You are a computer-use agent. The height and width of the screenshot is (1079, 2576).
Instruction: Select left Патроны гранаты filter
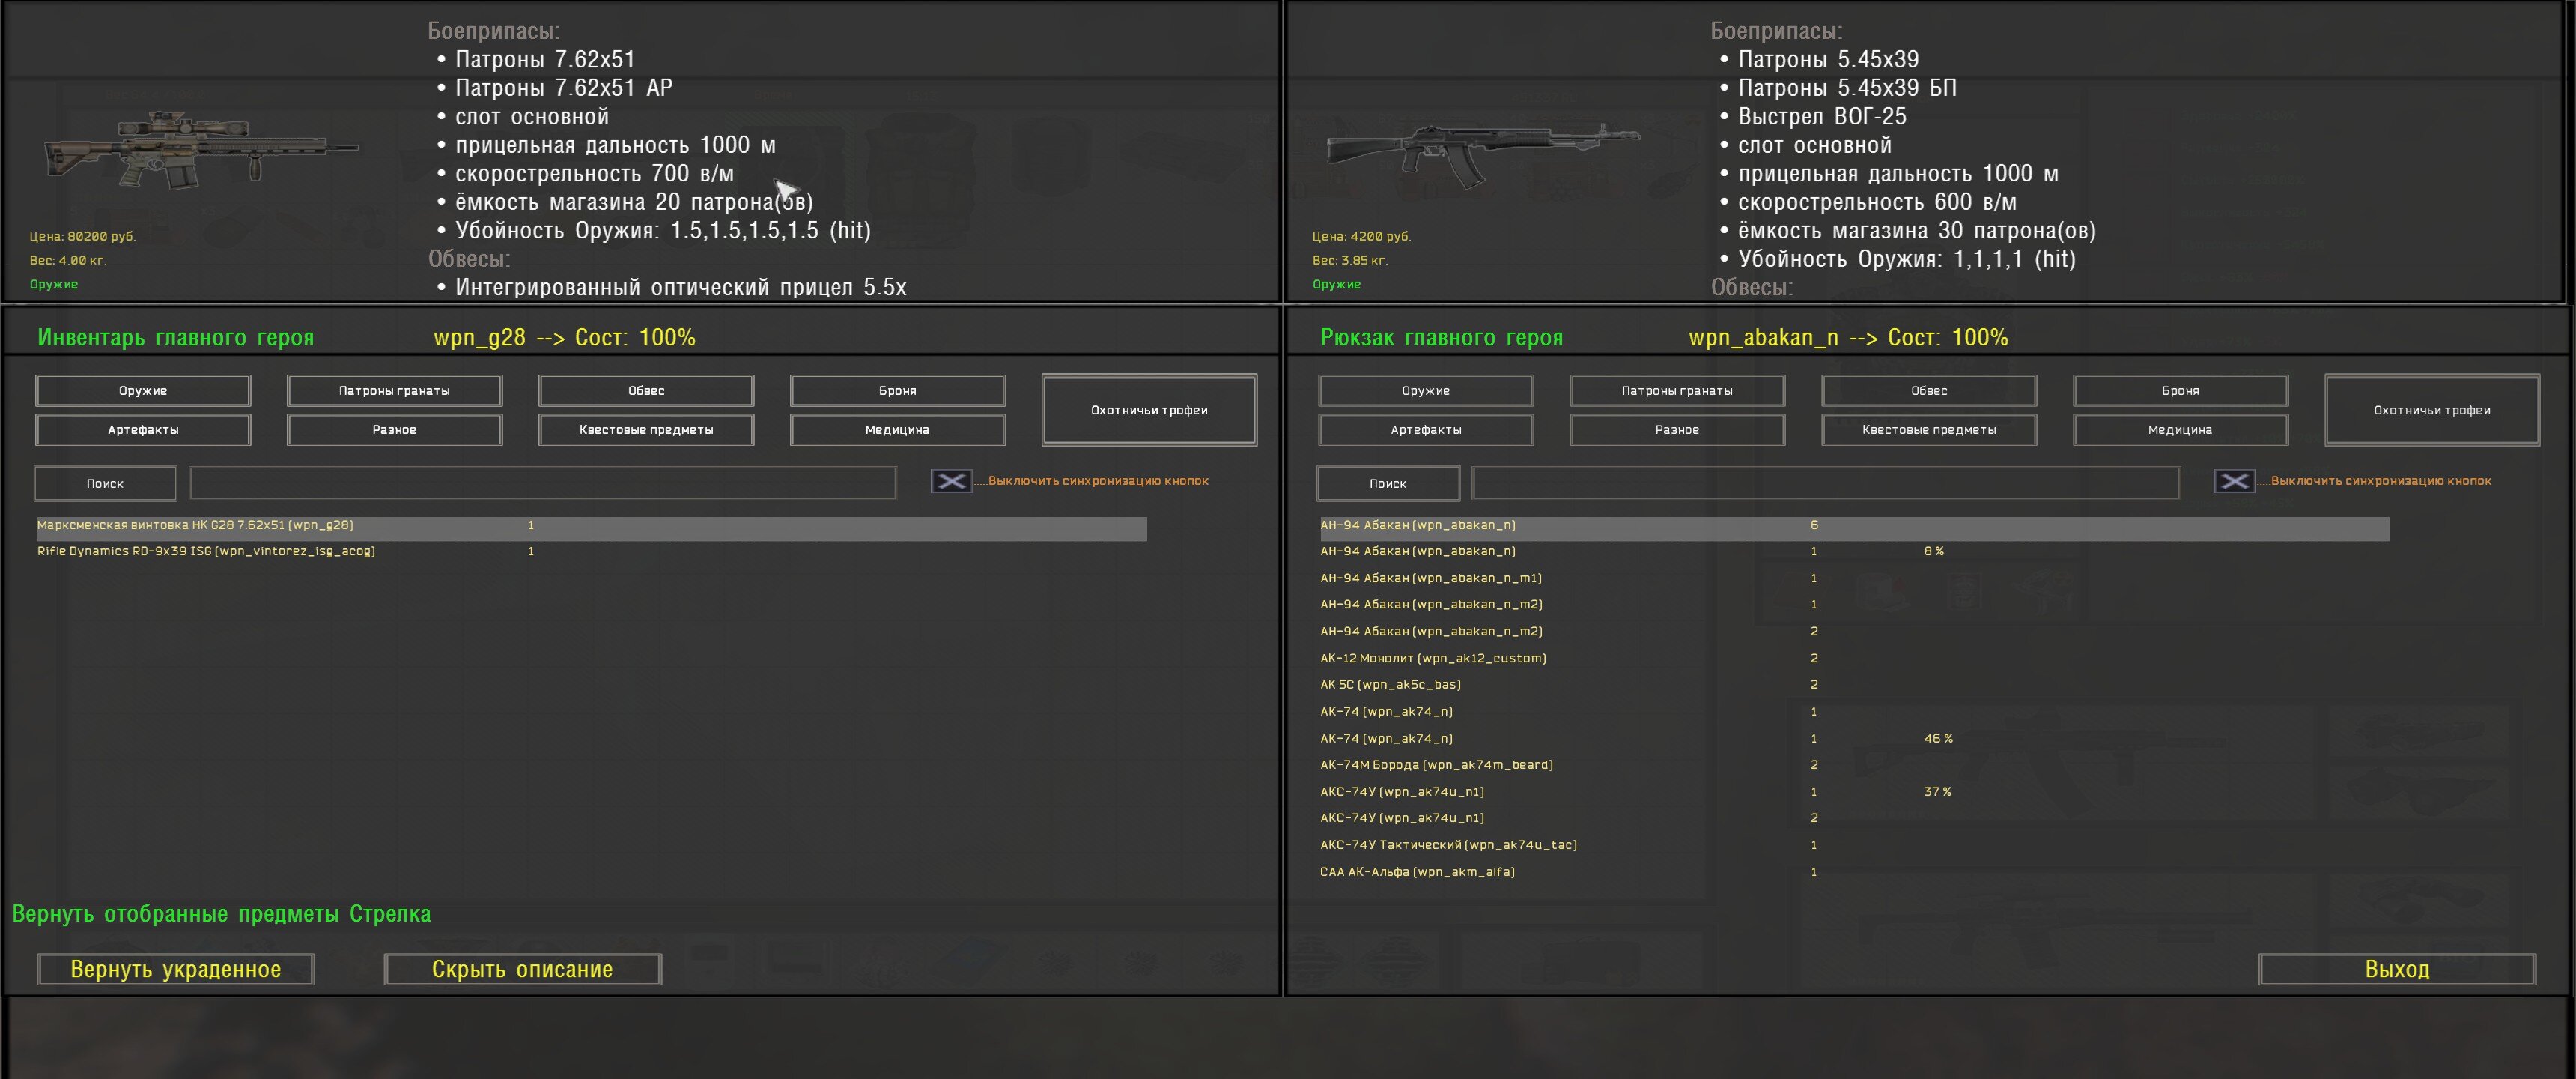click(x=394, y=390)
